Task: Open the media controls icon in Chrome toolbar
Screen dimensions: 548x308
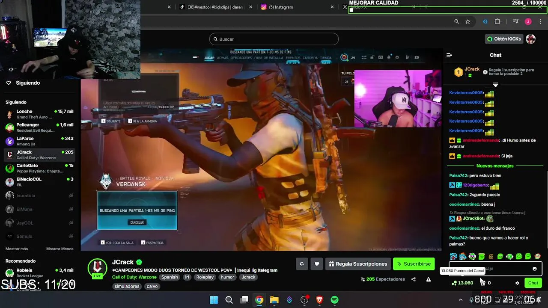Action: click(516, 21)
